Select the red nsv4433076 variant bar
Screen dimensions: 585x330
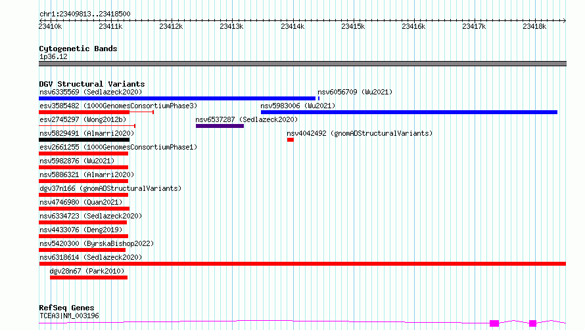[83, 236]
